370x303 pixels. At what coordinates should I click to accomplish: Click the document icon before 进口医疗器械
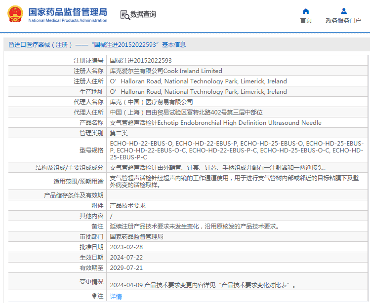coord(11,44)
